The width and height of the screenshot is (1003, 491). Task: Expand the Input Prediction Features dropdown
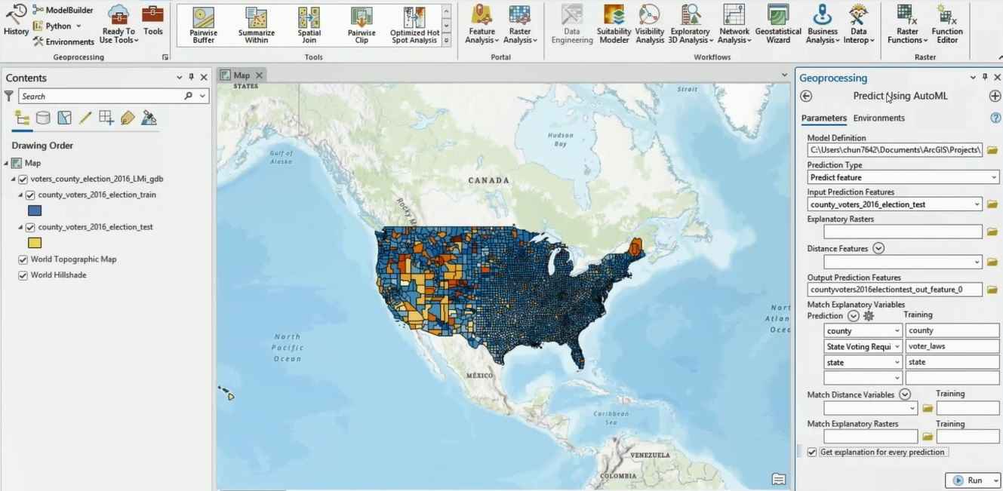tap(977, 204)
